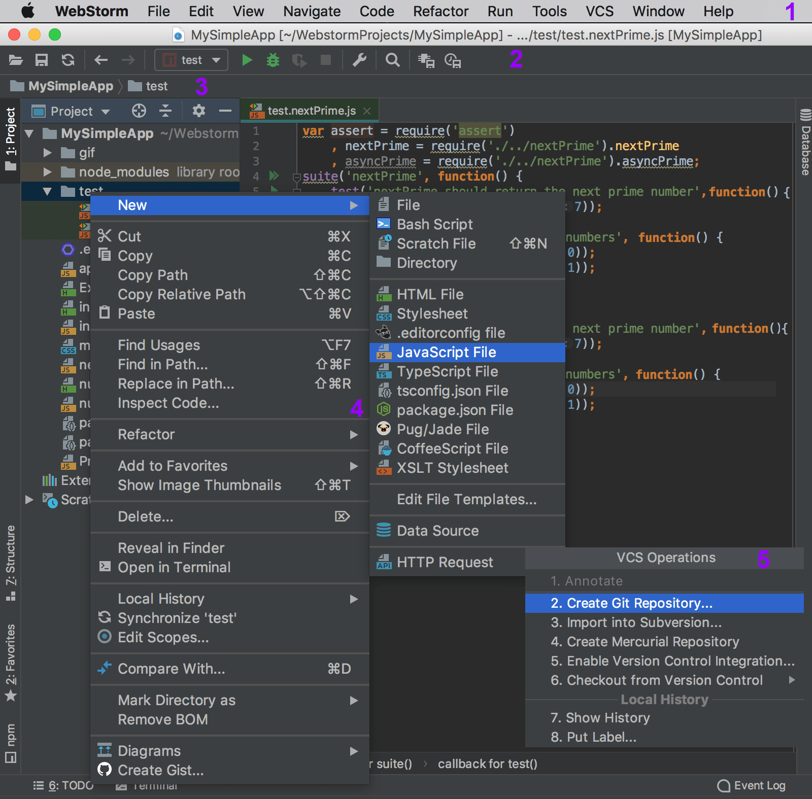Select HTML File in New submenu

tap(467, 295)
